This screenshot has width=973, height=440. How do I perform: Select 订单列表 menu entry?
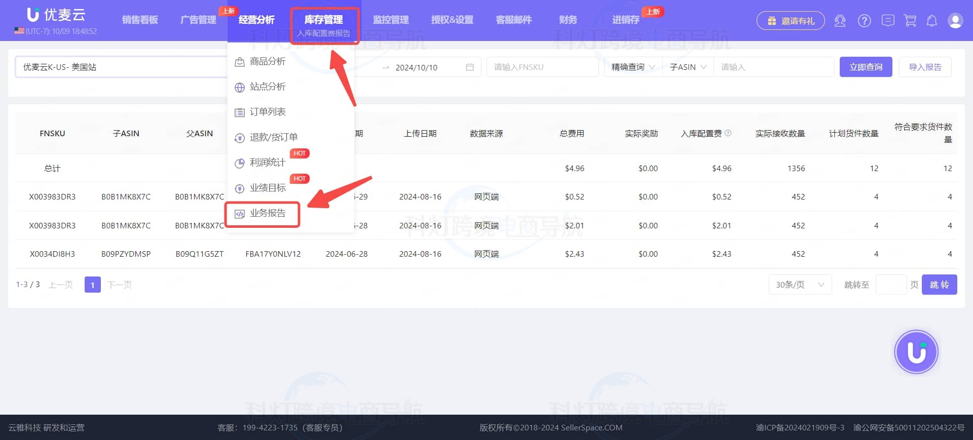268,111
